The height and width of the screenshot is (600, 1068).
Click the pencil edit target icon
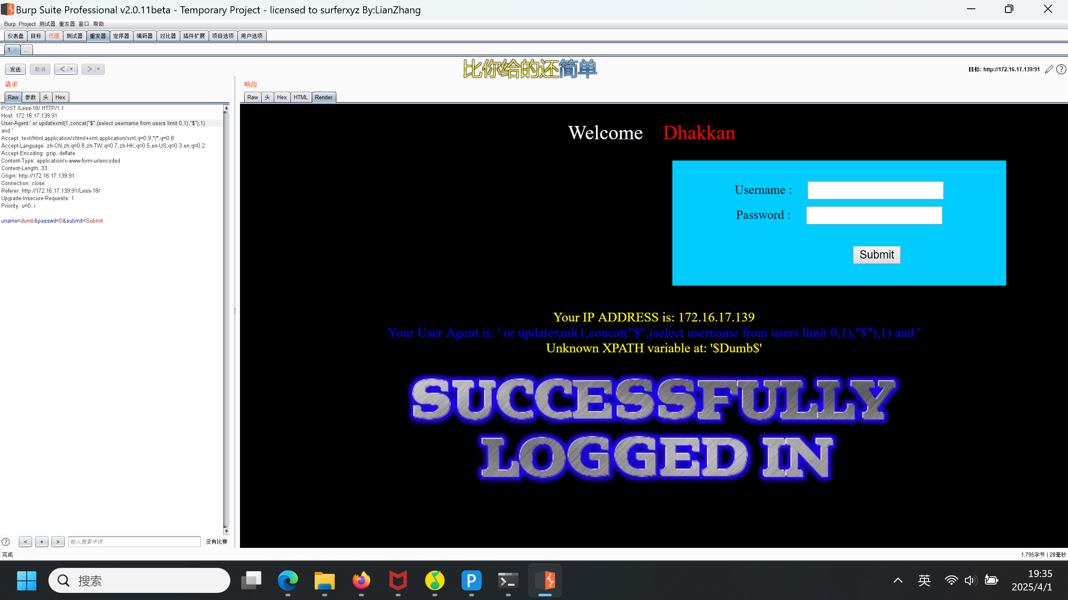pyautogui.click(x=1049, y=69)
